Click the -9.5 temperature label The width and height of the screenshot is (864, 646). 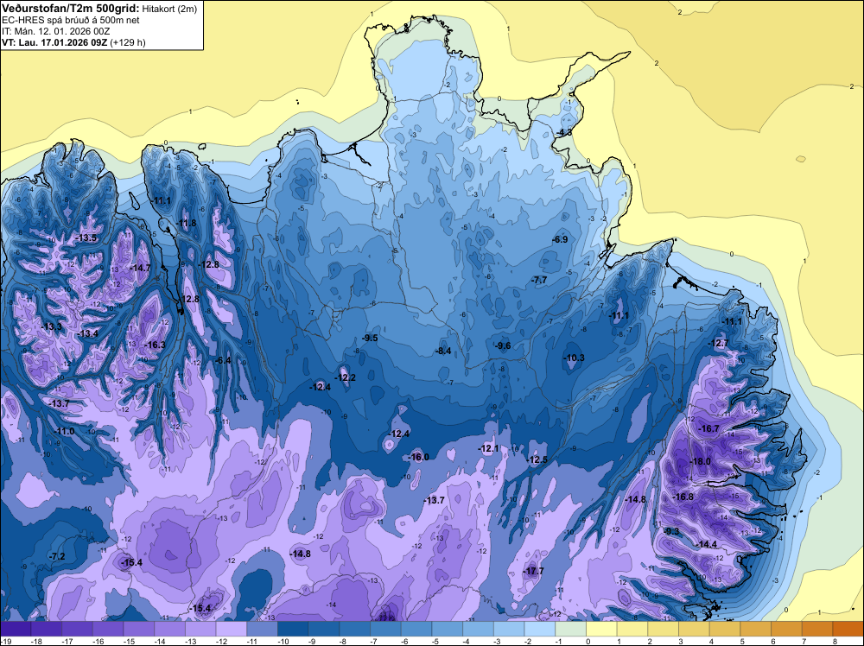point(369,339)
